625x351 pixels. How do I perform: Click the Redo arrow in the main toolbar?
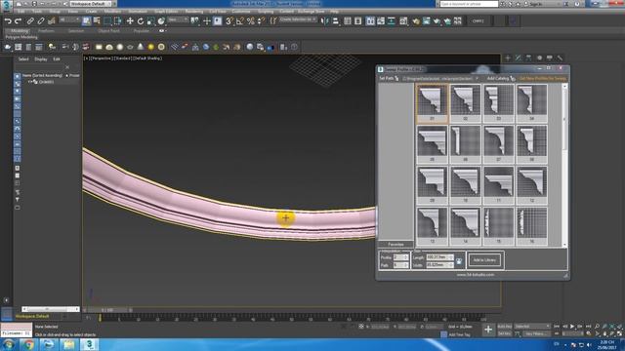(x=19, y=21)
